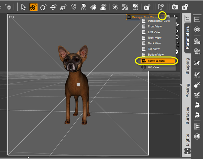Click the scroll with pencil script icon
203x159 pixels.
(x=197, y=63)
